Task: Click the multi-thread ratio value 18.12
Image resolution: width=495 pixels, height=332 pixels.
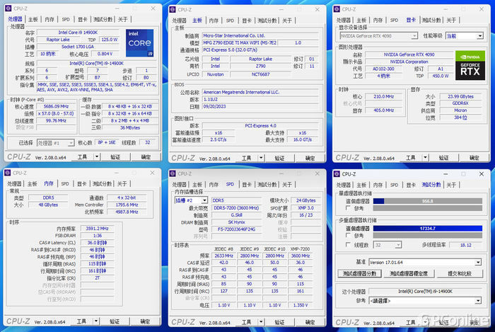Action: pyautogui.click(x=465, y=245)
